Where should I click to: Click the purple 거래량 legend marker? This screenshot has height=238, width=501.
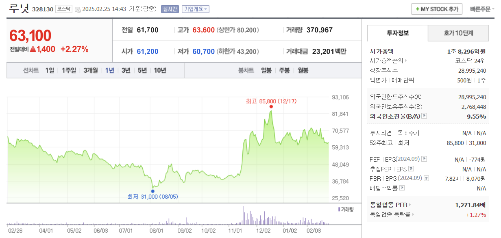click(339, 209)
